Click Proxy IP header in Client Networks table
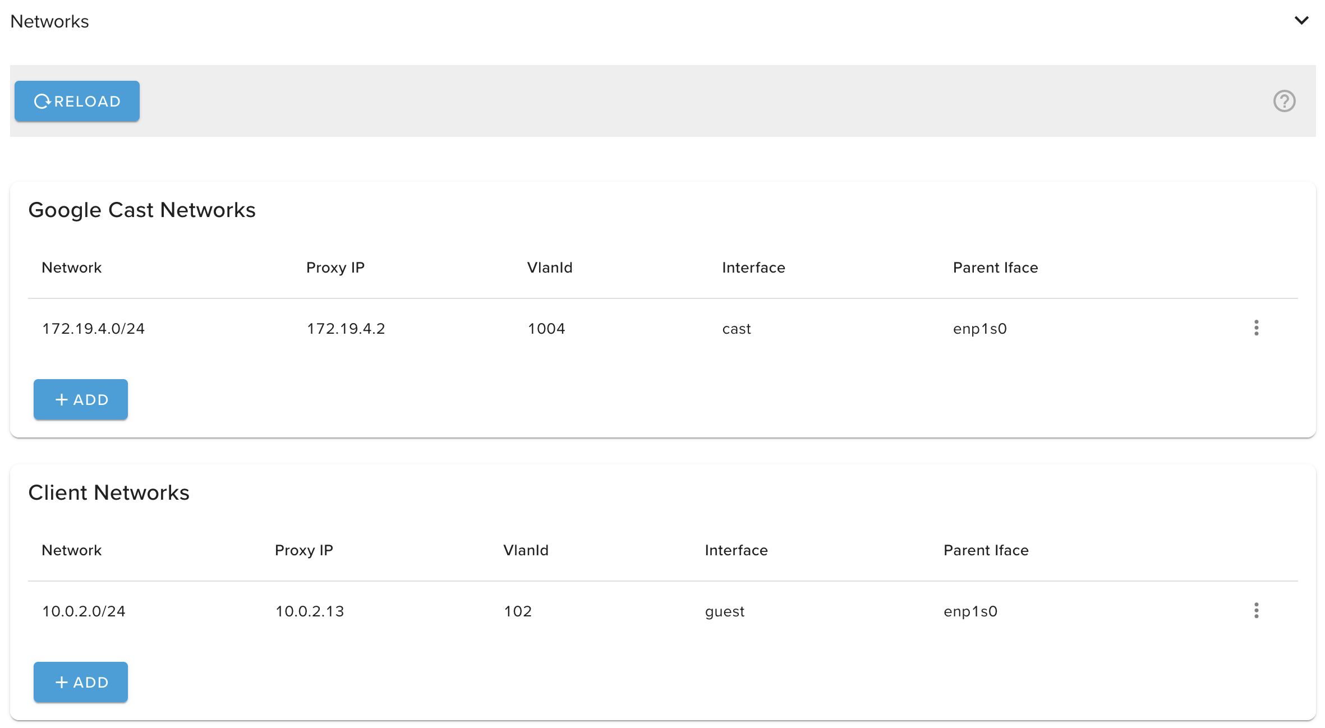The image size is (1325, 728). 303,550
